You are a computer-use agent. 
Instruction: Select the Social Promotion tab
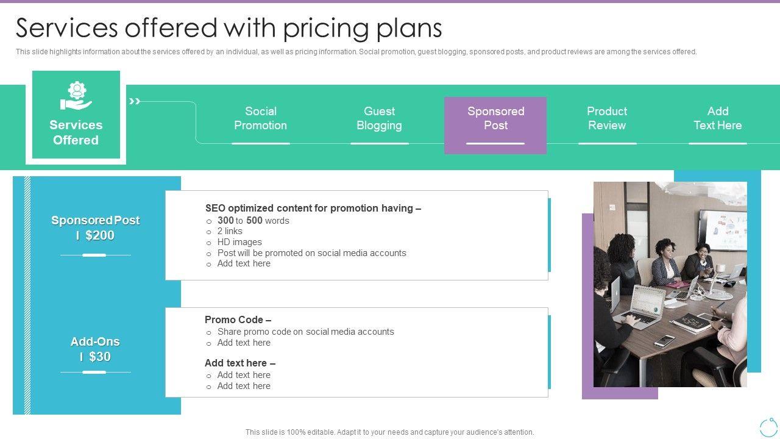point(260,118)
